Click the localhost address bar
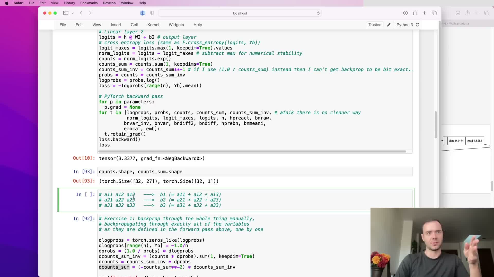494x277 pixels. [240, 13]
